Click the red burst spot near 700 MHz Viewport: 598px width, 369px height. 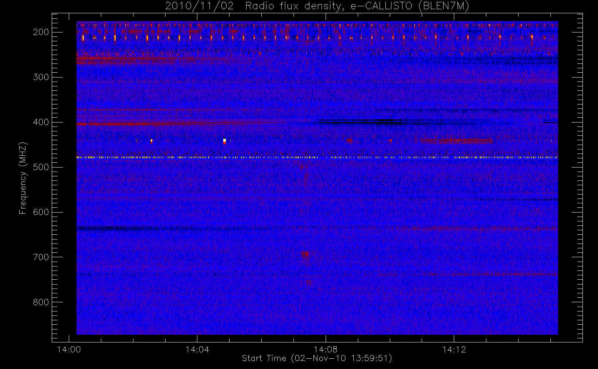point(305,254)
